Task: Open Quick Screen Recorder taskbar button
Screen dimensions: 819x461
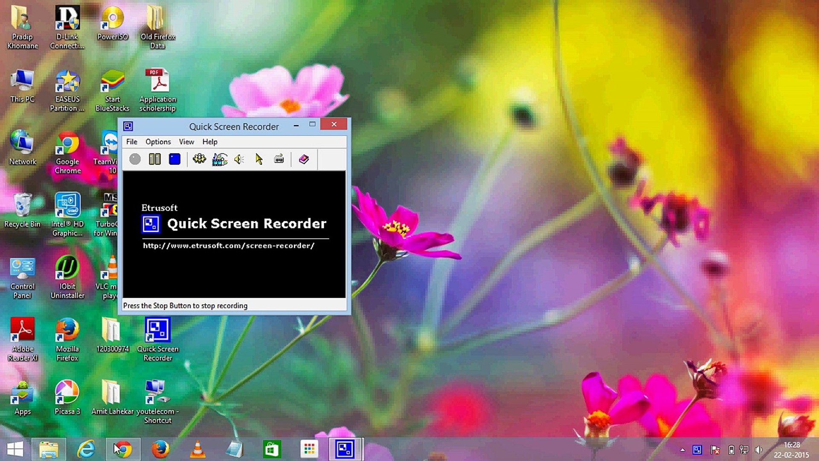Action: [345, 449]
